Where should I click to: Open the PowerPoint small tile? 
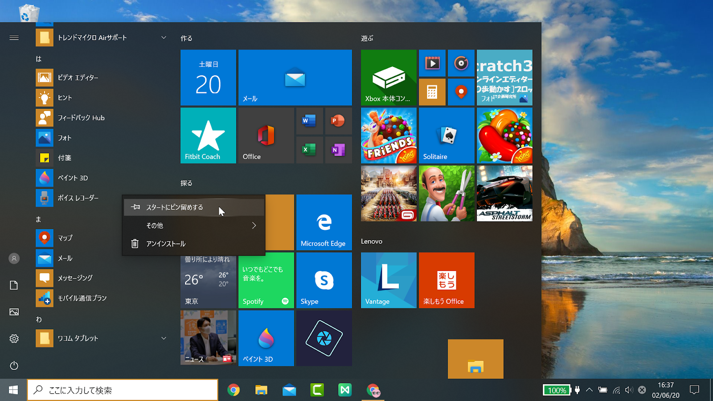click(338, 121)
